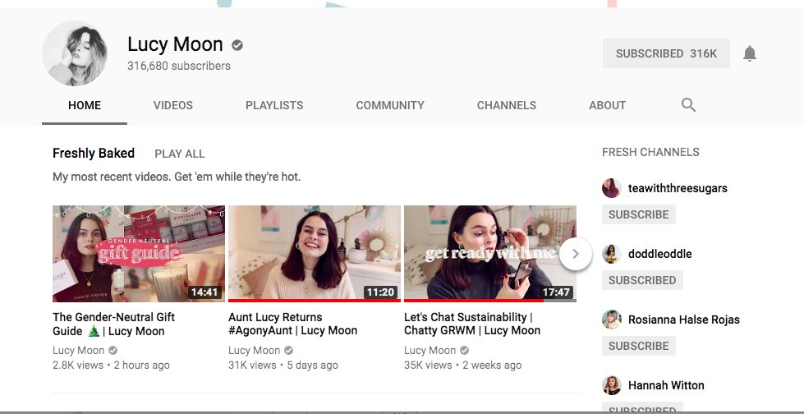Image resolution: width=804 pixels, height=414 pixels.
Task: Click Lucy Moon under Sustainability video
Action: pos(430,351)
